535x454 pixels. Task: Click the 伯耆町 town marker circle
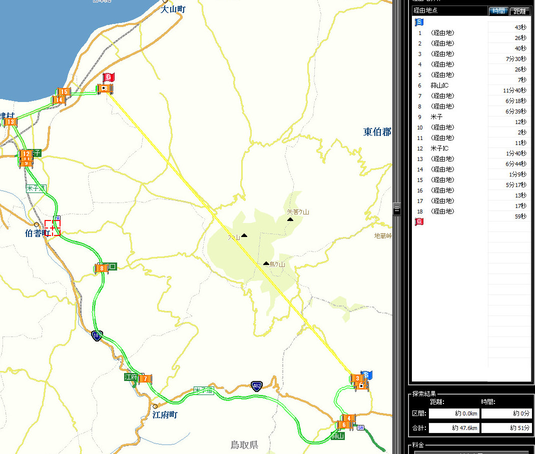click(x=37, y=224)
